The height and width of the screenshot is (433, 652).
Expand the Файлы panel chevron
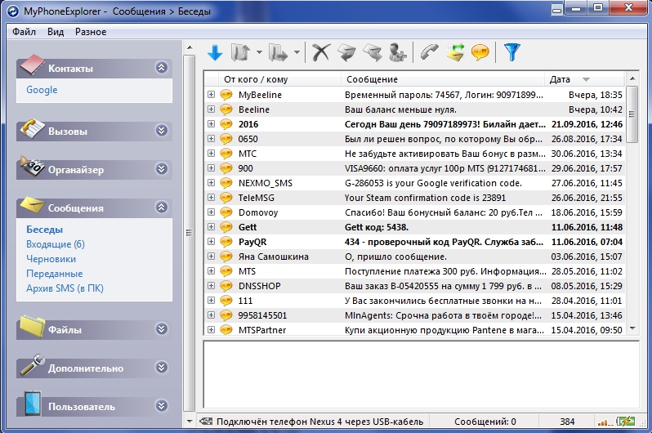(x=161, y=329)
